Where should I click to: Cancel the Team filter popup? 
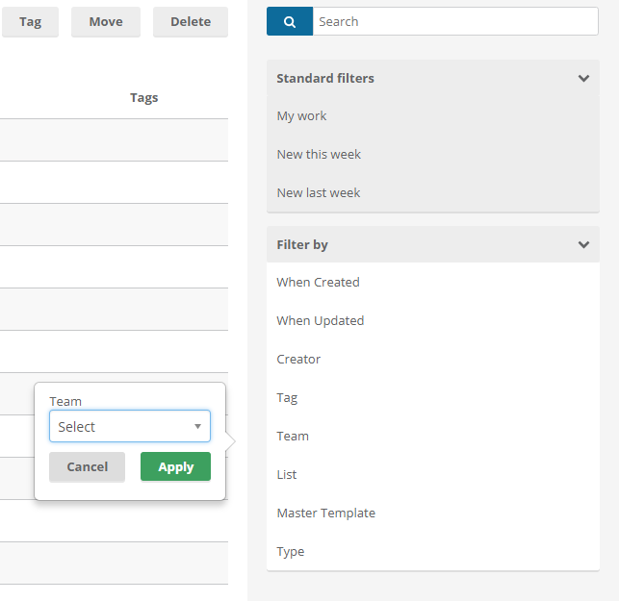(x=87, y=467)
